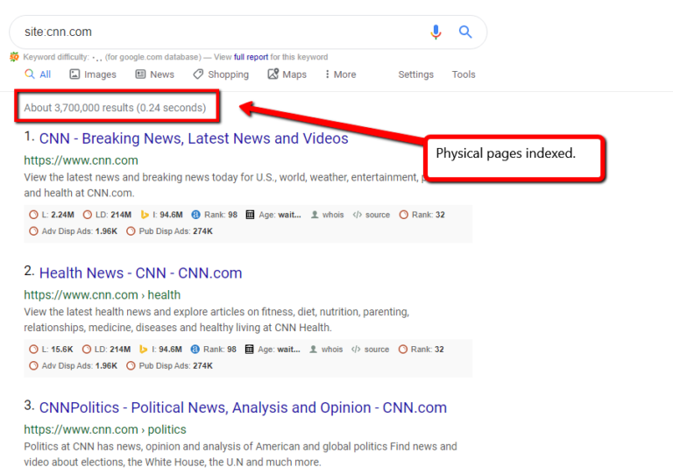
Task: Click SEMrush Rank: 32 in result 1
Action: tap(422, 215)
